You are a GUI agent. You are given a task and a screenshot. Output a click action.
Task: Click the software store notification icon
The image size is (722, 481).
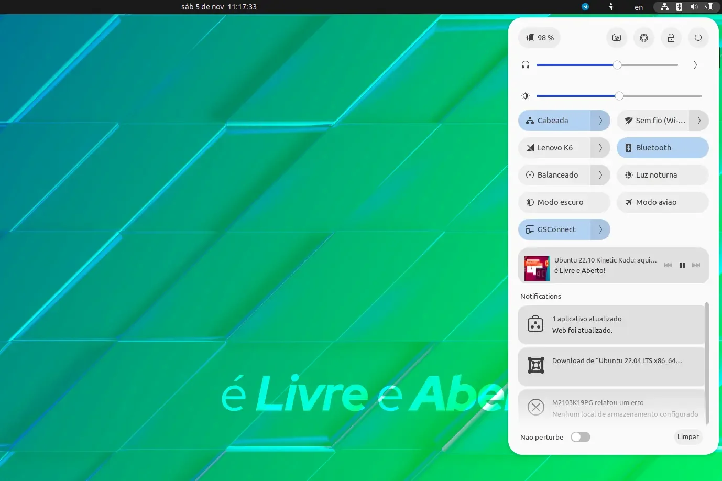click(535, 324)
